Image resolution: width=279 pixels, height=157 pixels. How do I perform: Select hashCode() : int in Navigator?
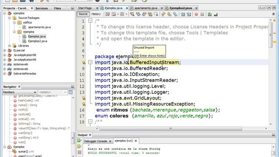pos(28,101)
